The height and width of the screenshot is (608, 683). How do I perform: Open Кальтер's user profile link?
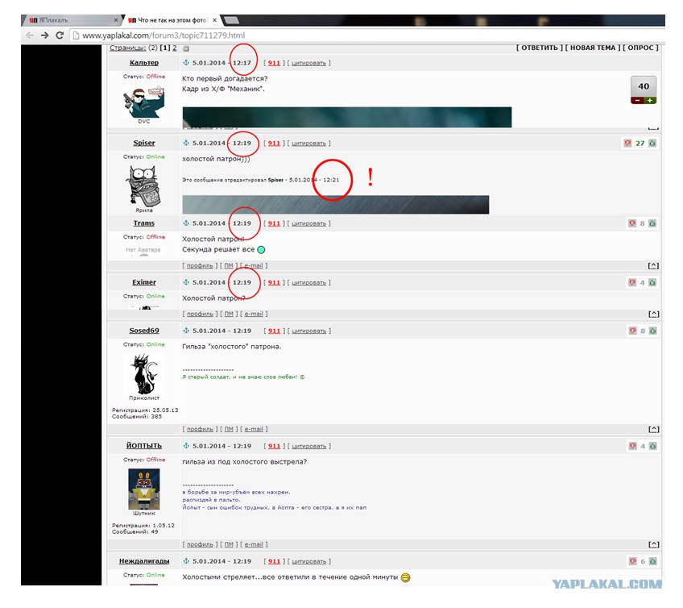(x=143, y=63)
